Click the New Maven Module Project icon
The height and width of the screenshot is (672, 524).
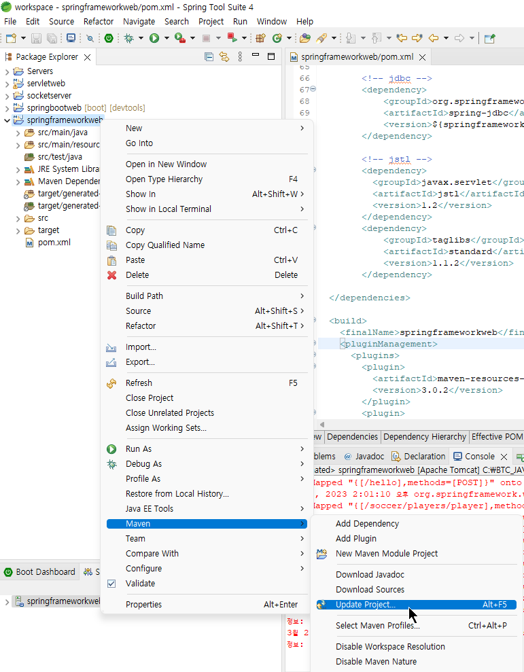(x=321, y=554)
